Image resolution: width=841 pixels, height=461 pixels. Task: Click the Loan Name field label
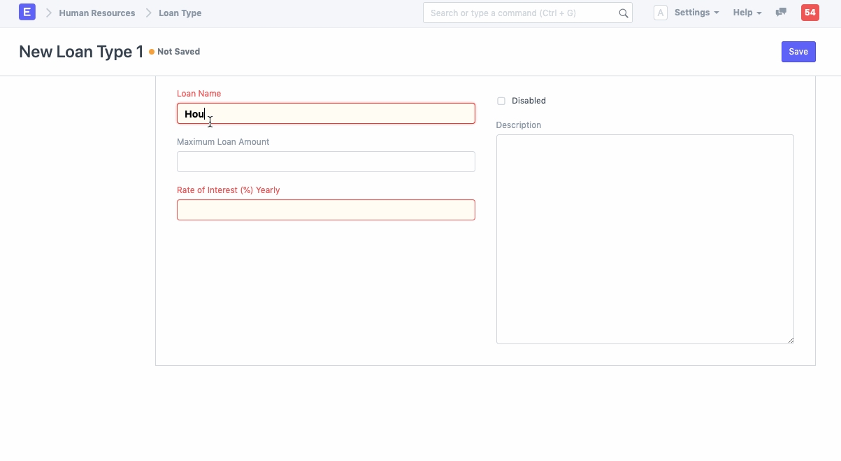(x=199, y=94)
